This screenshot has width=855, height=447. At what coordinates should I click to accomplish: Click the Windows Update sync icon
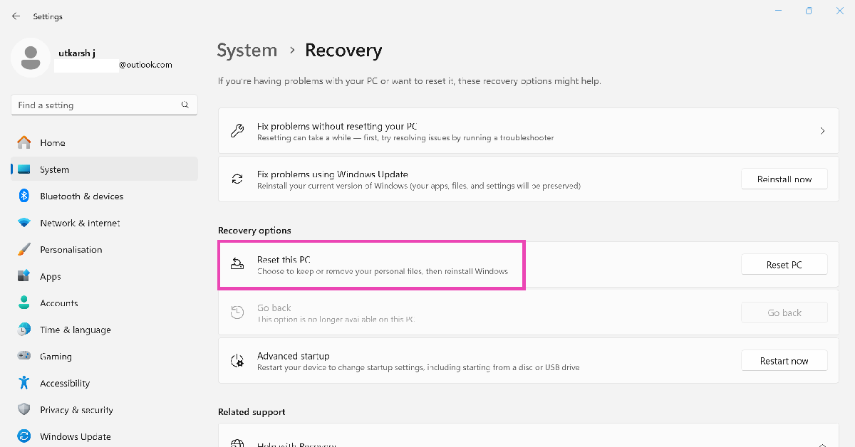coord(24,436)
